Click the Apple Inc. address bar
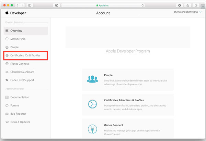The height and width of the screenshot is (141, 206). coord(103,5)
